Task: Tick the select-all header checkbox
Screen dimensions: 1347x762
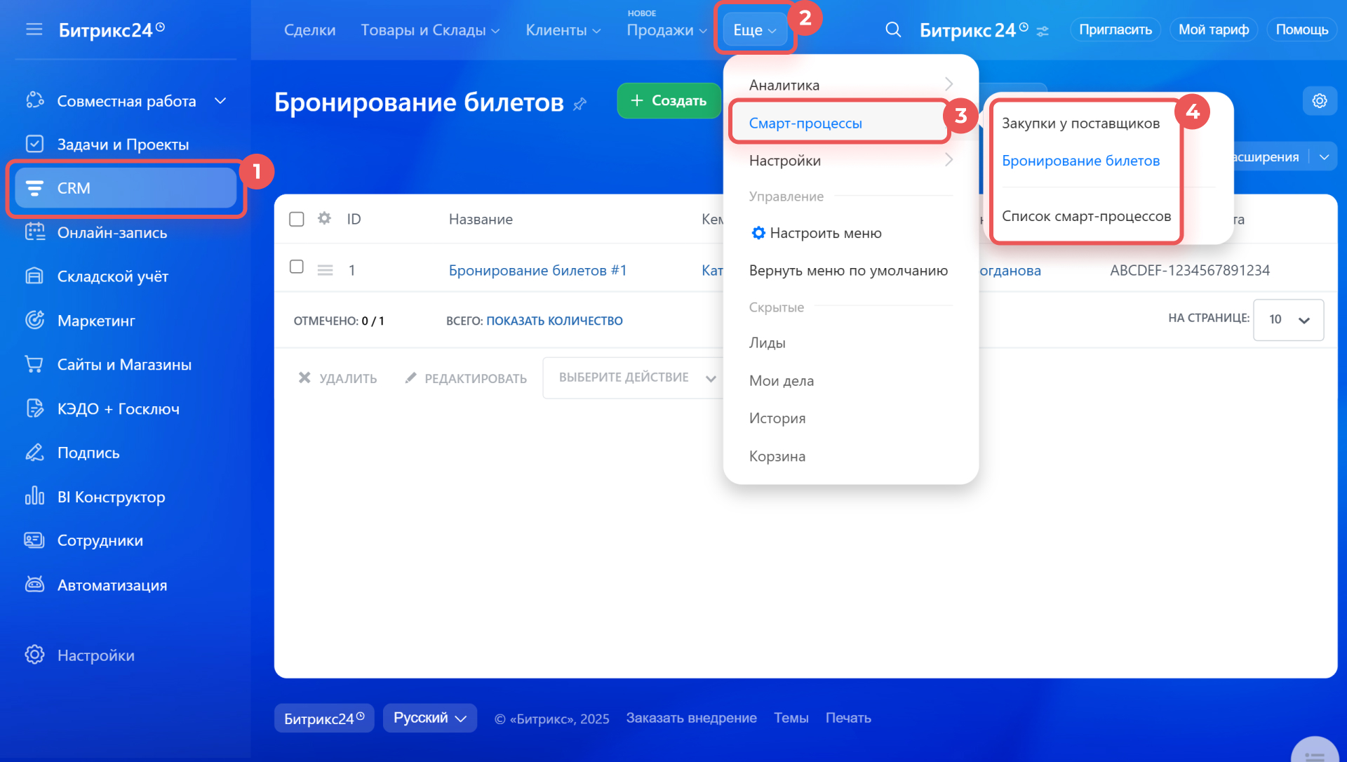Action: click(297, 219)
